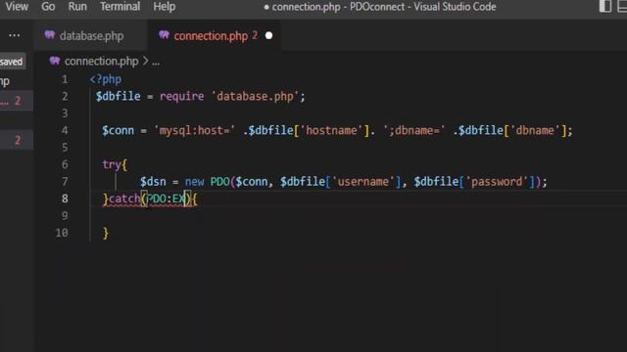Click the 'mysql:host=' string
Image resolution: width=627 pixels, height=352 pixels.
pyautogui.click(x=194, y=130)
